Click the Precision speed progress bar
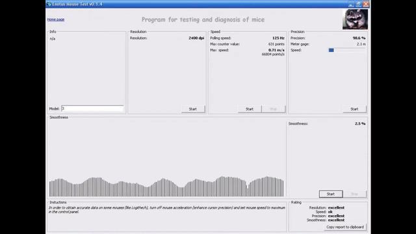Viewport: 416px width, 234px height. 347,50
